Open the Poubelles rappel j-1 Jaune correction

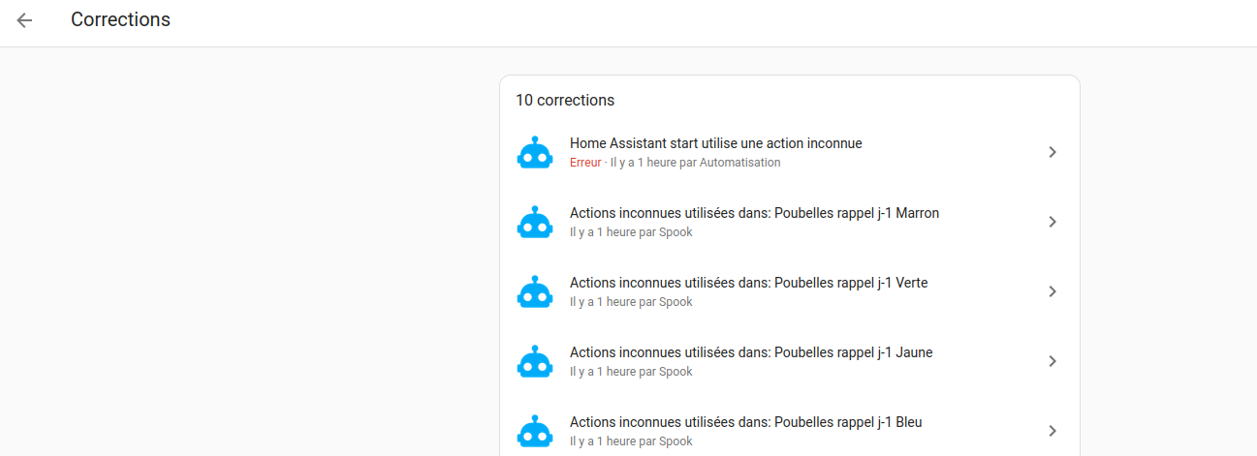(790, 361)
